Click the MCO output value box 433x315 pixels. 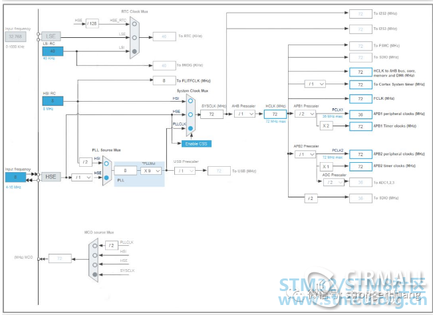[60, 259]
